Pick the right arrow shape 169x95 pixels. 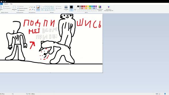(49, 8)
